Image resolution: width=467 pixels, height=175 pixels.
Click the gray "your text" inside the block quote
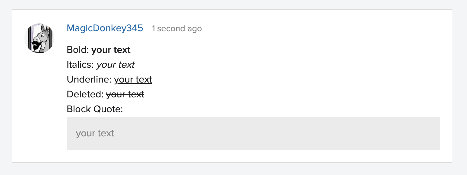[95, 133]
